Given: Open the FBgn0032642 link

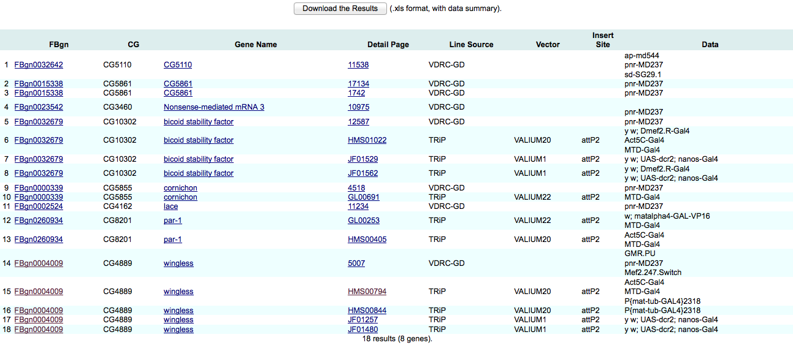Looking at the screenshot, I should point(39,65).
